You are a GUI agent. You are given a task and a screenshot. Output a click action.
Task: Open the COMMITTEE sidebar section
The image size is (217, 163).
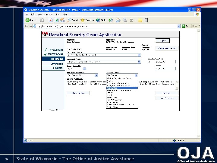pyautogui.click(x=53, y=64)
